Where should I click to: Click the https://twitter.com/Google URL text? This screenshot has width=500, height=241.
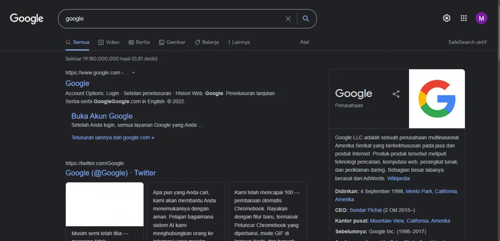point(95,164)
